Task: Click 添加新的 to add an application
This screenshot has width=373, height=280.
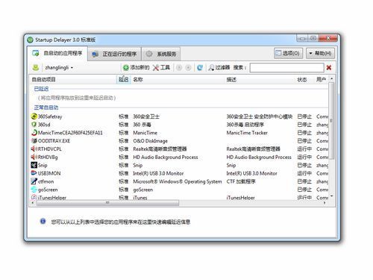Action: (136, 67)
